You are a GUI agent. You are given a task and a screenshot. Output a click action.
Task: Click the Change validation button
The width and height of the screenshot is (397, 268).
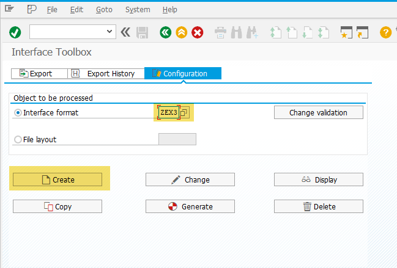[x=319, y=112]
